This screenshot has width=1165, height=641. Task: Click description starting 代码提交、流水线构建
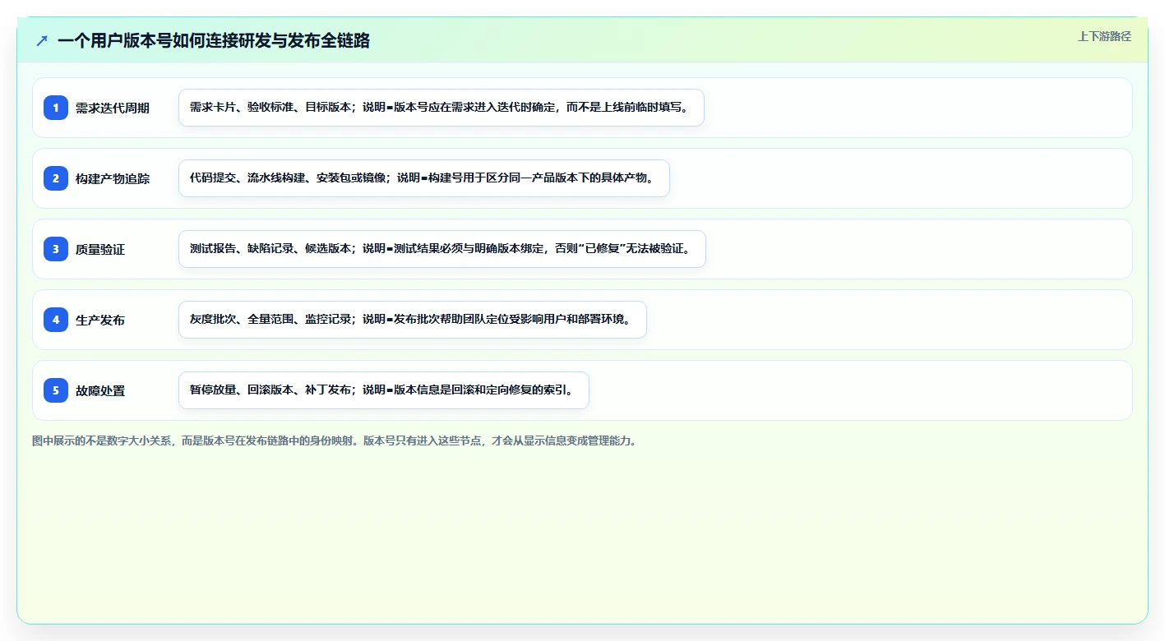coord(424,178)
